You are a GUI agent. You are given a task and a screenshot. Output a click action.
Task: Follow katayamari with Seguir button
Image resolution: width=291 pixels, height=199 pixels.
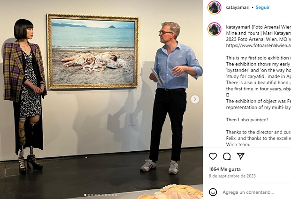(262, 7)
